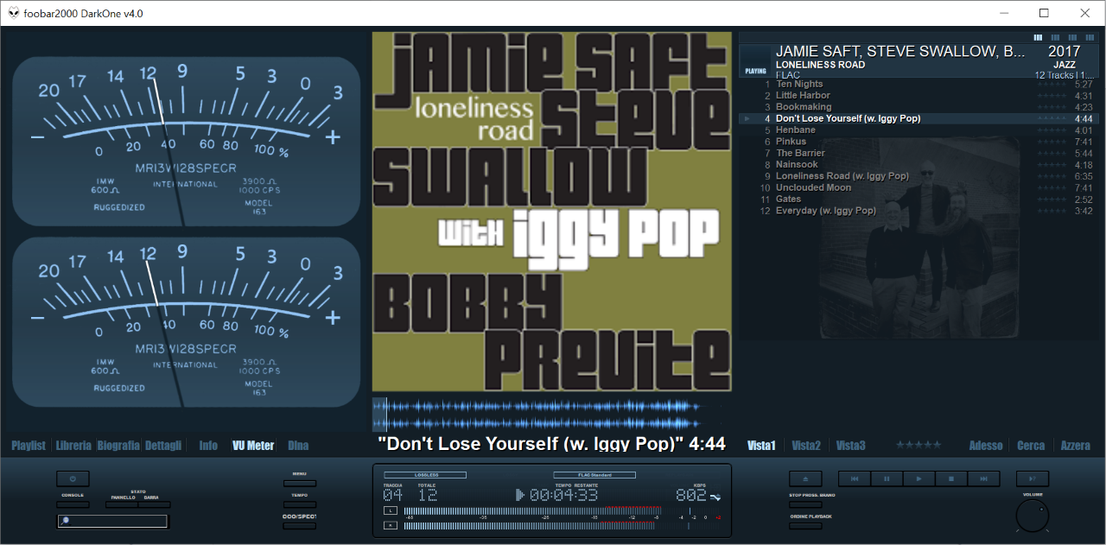The image size is (1106, 545).
Task: Click the L channel indicator box
Action: click(x=391, y=511)
